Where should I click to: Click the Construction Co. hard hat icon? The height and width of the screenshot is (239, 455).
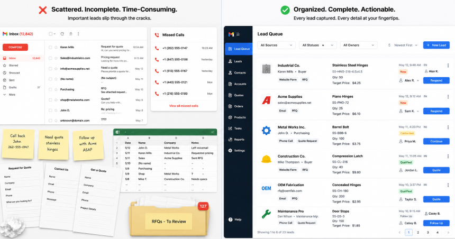(x=266, y=159)
